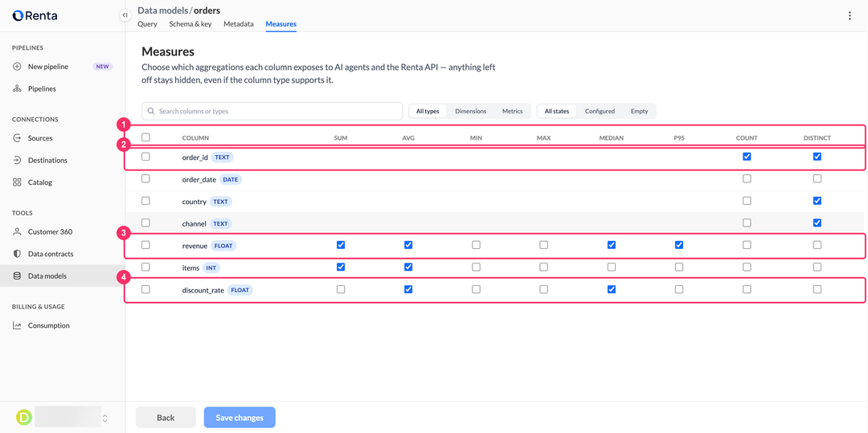Viewport: 868px width, 433px height.
Task: Uncheck COUNT for order_id
Action: (x=747, y=157)
